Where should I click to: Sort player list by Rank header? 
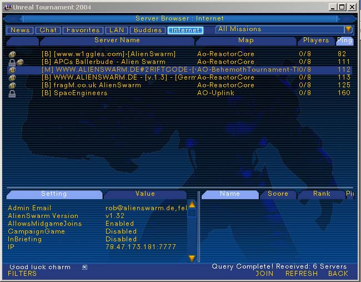(322, 194)
